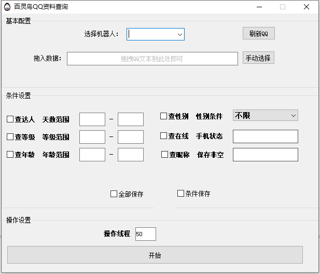Click the 天数范围 maximum input box
The width and height of the screenshot is (320, 274).
[x=131, y=119]
